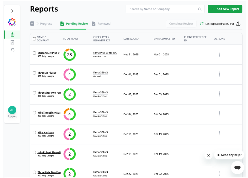This screenshot has height=178, width=248.
Task: Click the refresh icon beside Last Updated
Action: [202, 24]
